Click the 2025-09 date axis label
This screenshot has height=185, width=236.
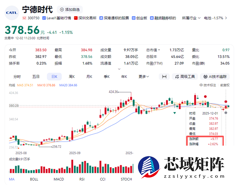[x=75, y=153]
